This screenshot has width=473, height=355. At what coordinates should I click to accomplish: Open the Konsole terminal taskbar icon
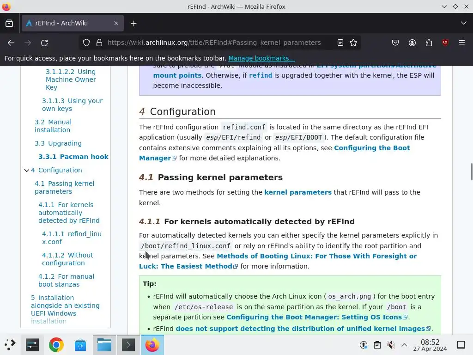[128, 345]
